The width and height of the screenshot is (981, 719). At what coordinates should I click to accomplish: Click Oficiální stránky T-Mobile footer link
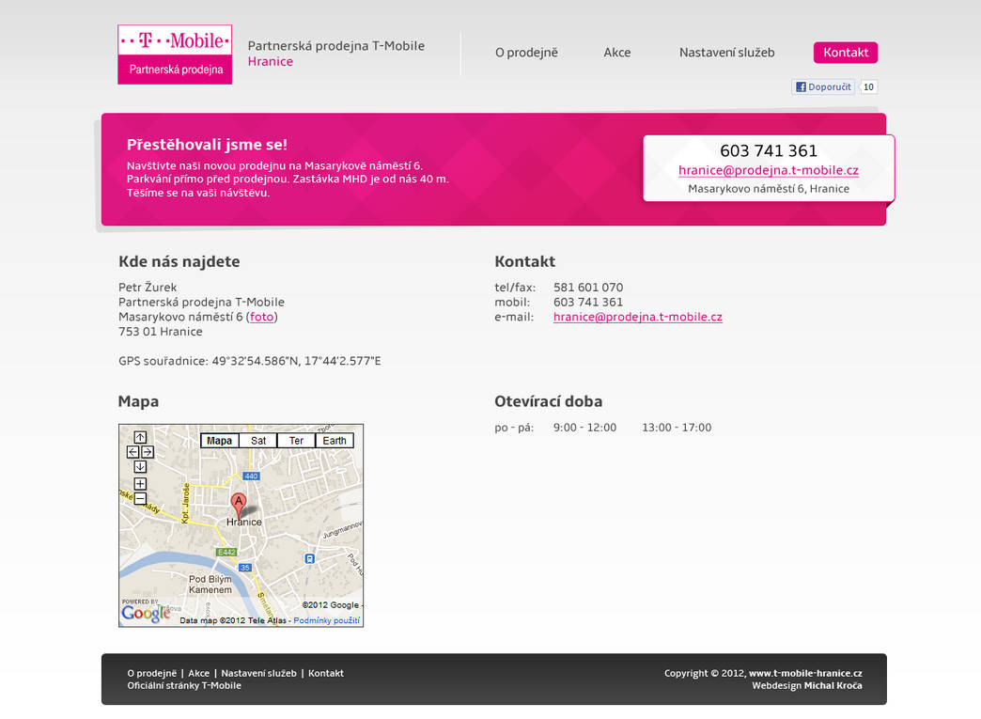pyautogui.click(x=184, y=685)
